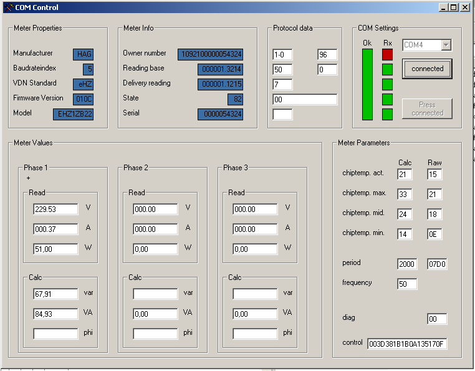Image resolution: width=475 pixels, height=371 pixels.
Task: Click the Protocol data field 96
Action: 327,55
